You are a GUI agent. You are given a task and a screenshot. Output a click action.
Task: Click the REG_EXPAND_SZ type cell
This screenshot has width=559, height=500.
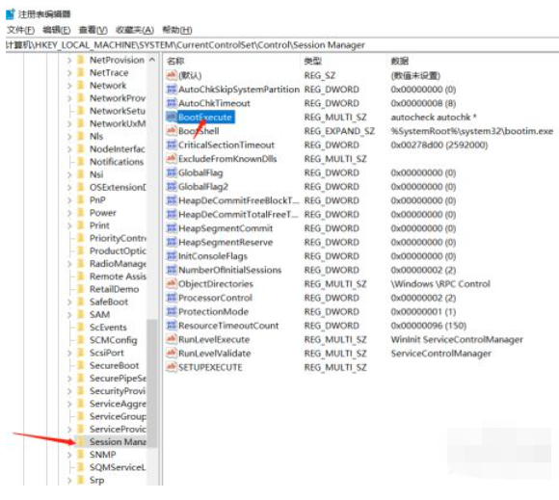point(339,131)
